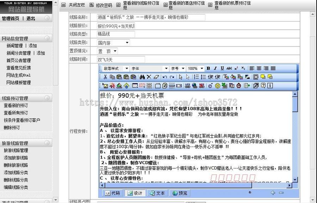Click the Insert Excel sheet icon
Image resolution: width=317 pixels, height=203 pixels.
point(224,86)
